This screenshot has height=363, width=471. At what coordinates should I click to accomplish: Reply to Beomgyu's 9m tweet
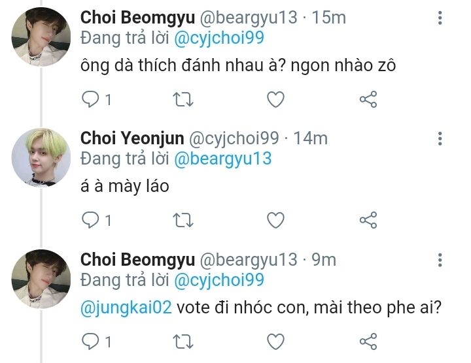90,341
